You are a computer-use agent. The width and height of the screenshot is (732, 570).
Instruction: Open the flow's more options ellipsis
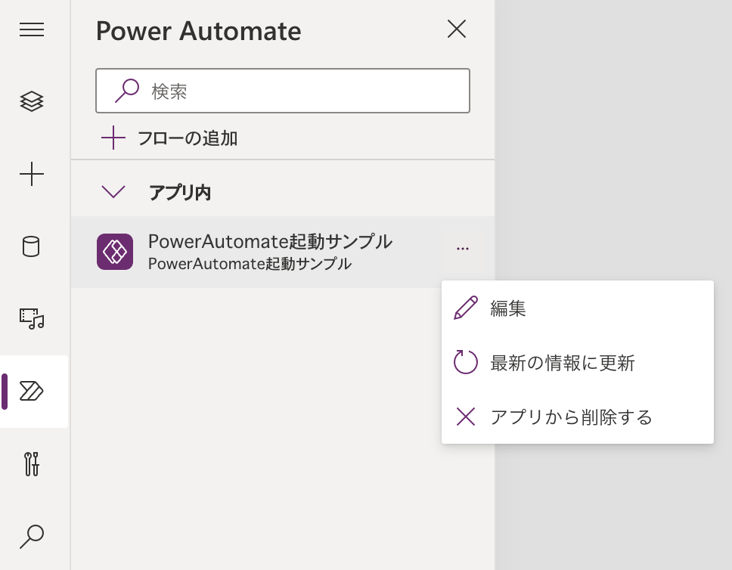click(463, 249)
